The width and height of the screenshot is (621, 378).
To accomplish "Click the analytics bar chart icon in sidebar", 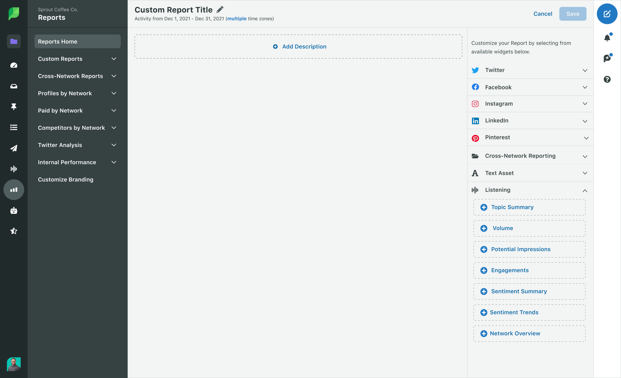I will (x=14, y=189).
